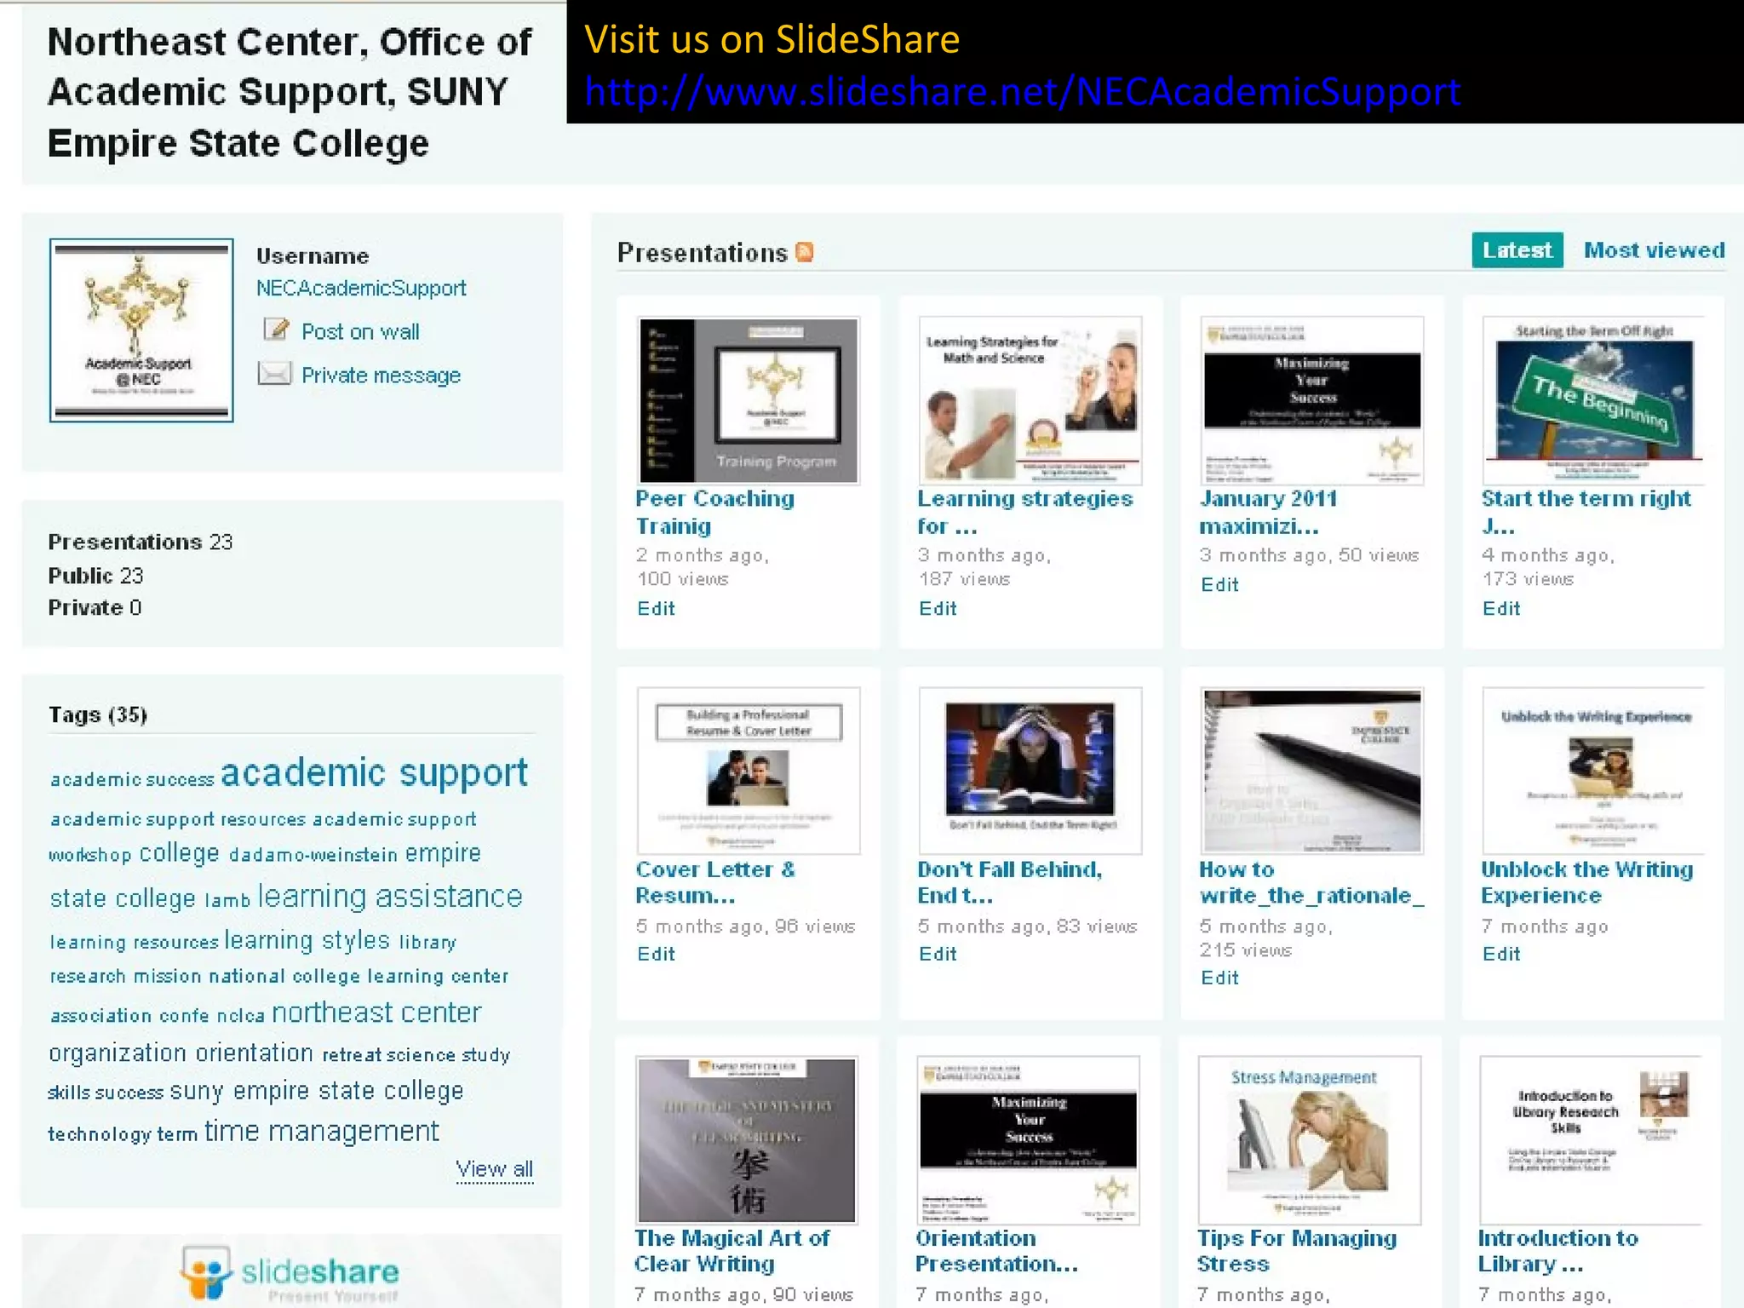
Task: Open the Magical Art of Clear Writing thumbnail
Action: tap(747, 1140)
